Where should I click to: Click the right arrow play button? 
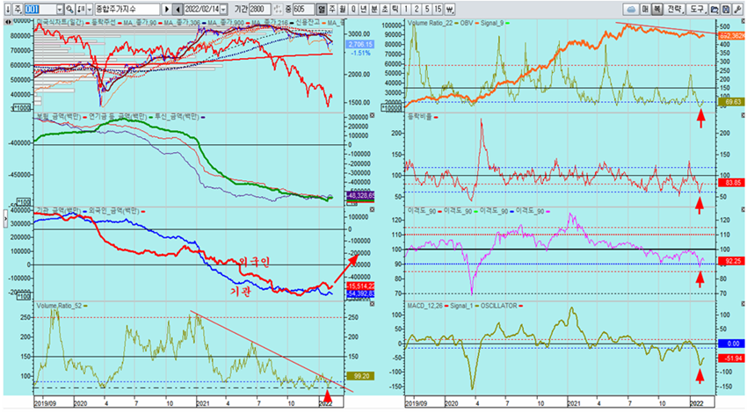point(166,8)
